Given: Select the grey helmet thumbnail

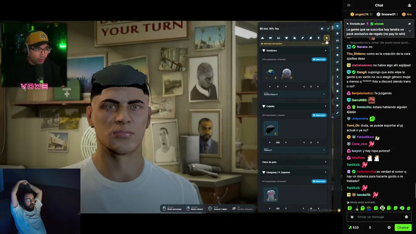Looking at the screenshot, I should 286,73.
